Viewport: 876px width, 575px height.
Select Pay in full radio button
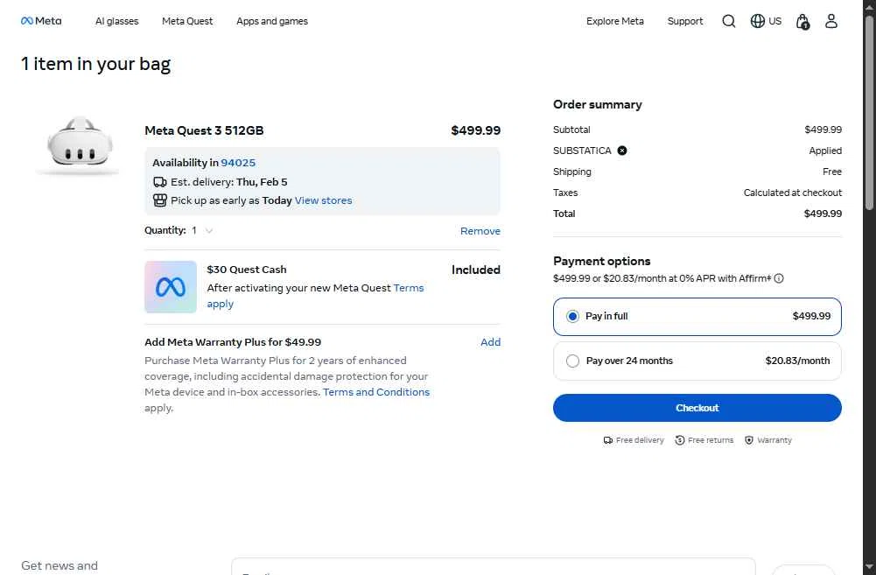click(x=572, y=316)
